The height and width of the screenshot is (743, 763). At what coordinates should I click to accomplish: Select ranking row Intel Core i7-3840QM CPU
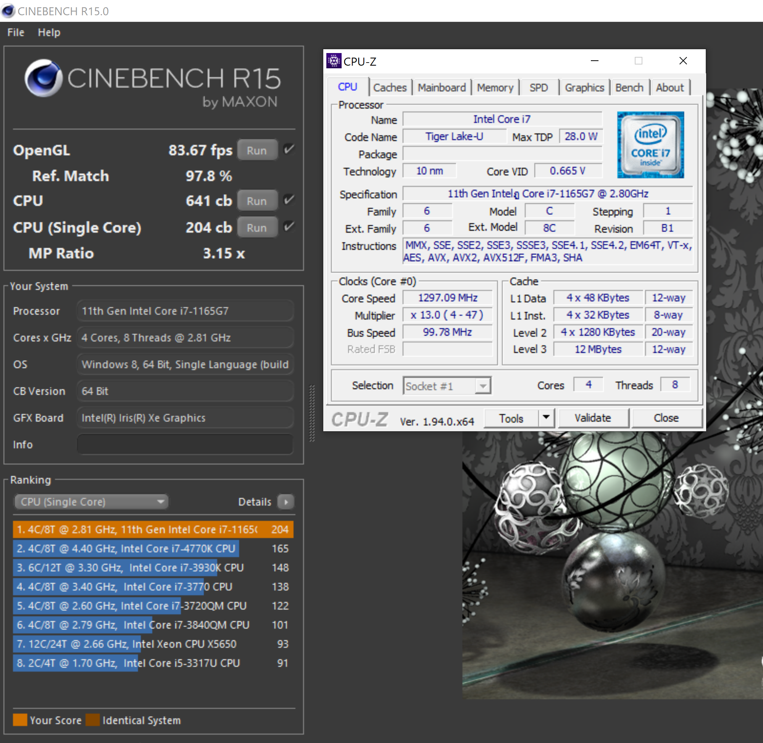(x=153, y=625)
